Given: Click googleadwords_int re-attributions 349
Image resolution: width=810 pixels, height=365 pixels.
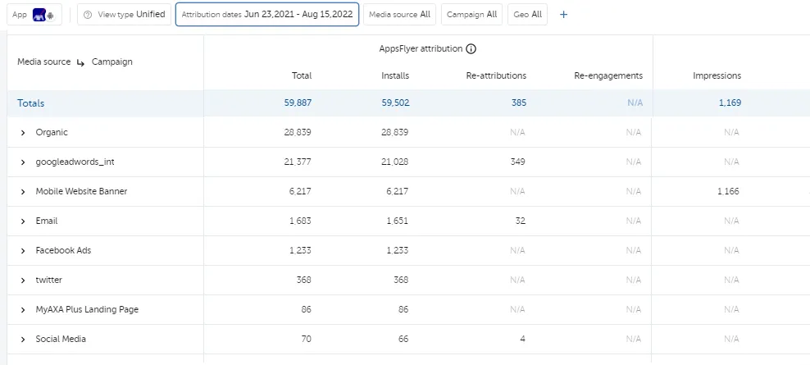Looking at the screenshot, I should tap(517, 162).
